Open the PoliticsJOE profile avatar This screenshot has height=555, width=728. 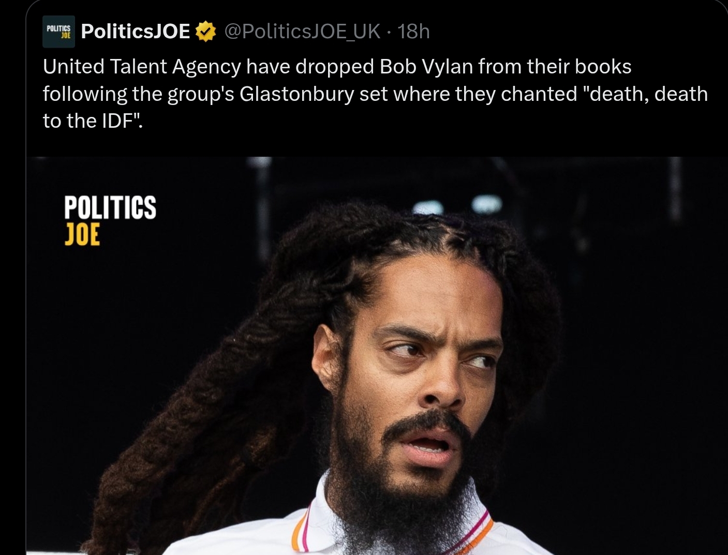(x=58, y=32)
